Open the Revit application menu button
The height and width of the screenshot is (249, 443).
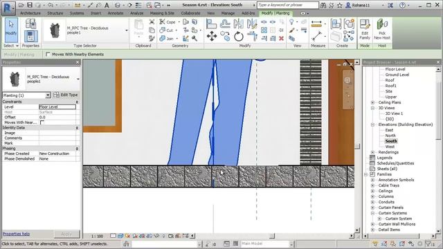click(x=8, y=8)
